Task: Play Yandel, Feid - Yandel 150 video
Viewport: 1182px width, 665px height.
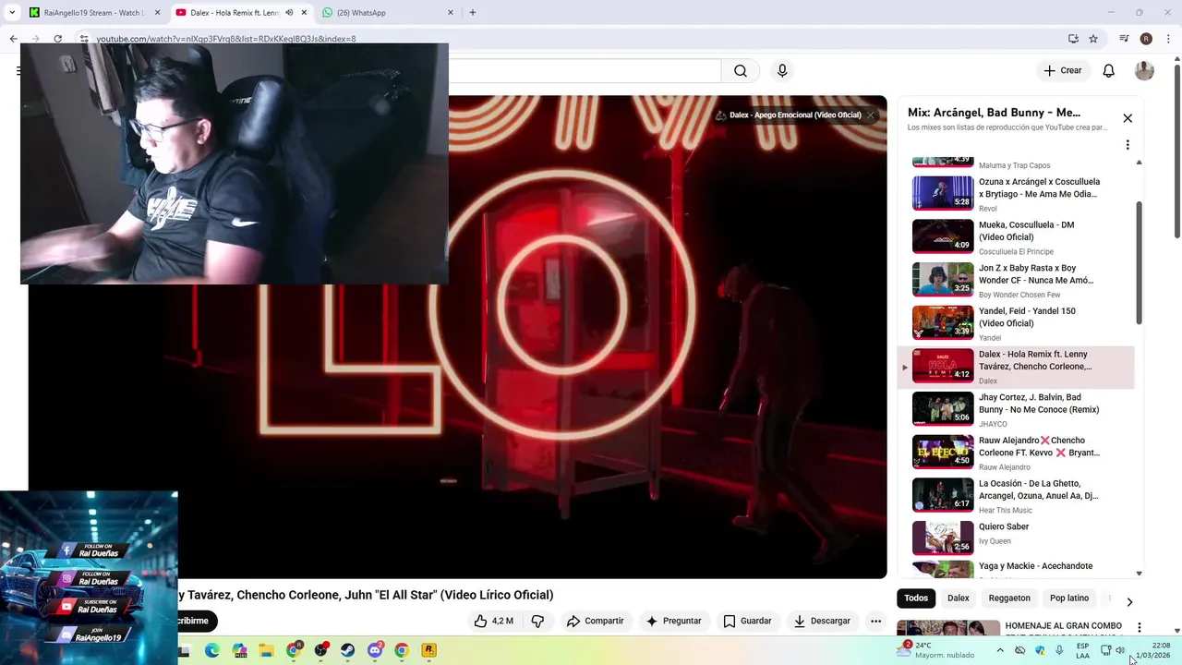Action: pyautogui.click(x=1016, y=323)
